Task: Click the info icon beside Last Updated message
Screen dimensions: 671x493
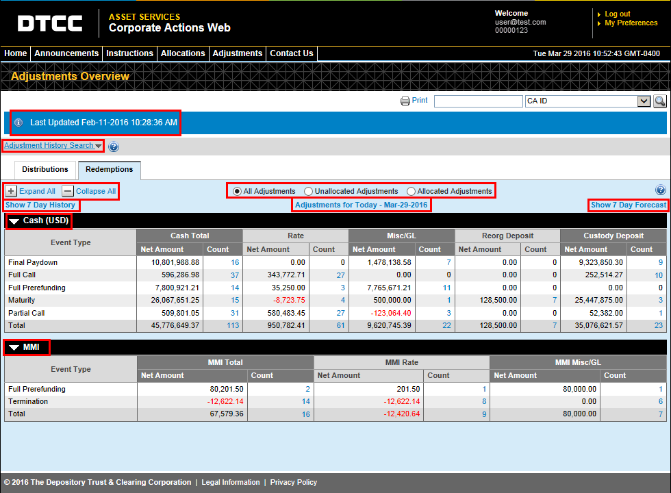Action: (18, 122)
